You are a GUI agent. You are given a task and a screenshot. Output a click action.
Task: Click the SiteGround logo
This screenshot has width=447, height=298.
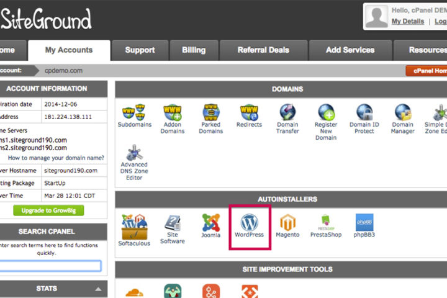tap(46, 19)
